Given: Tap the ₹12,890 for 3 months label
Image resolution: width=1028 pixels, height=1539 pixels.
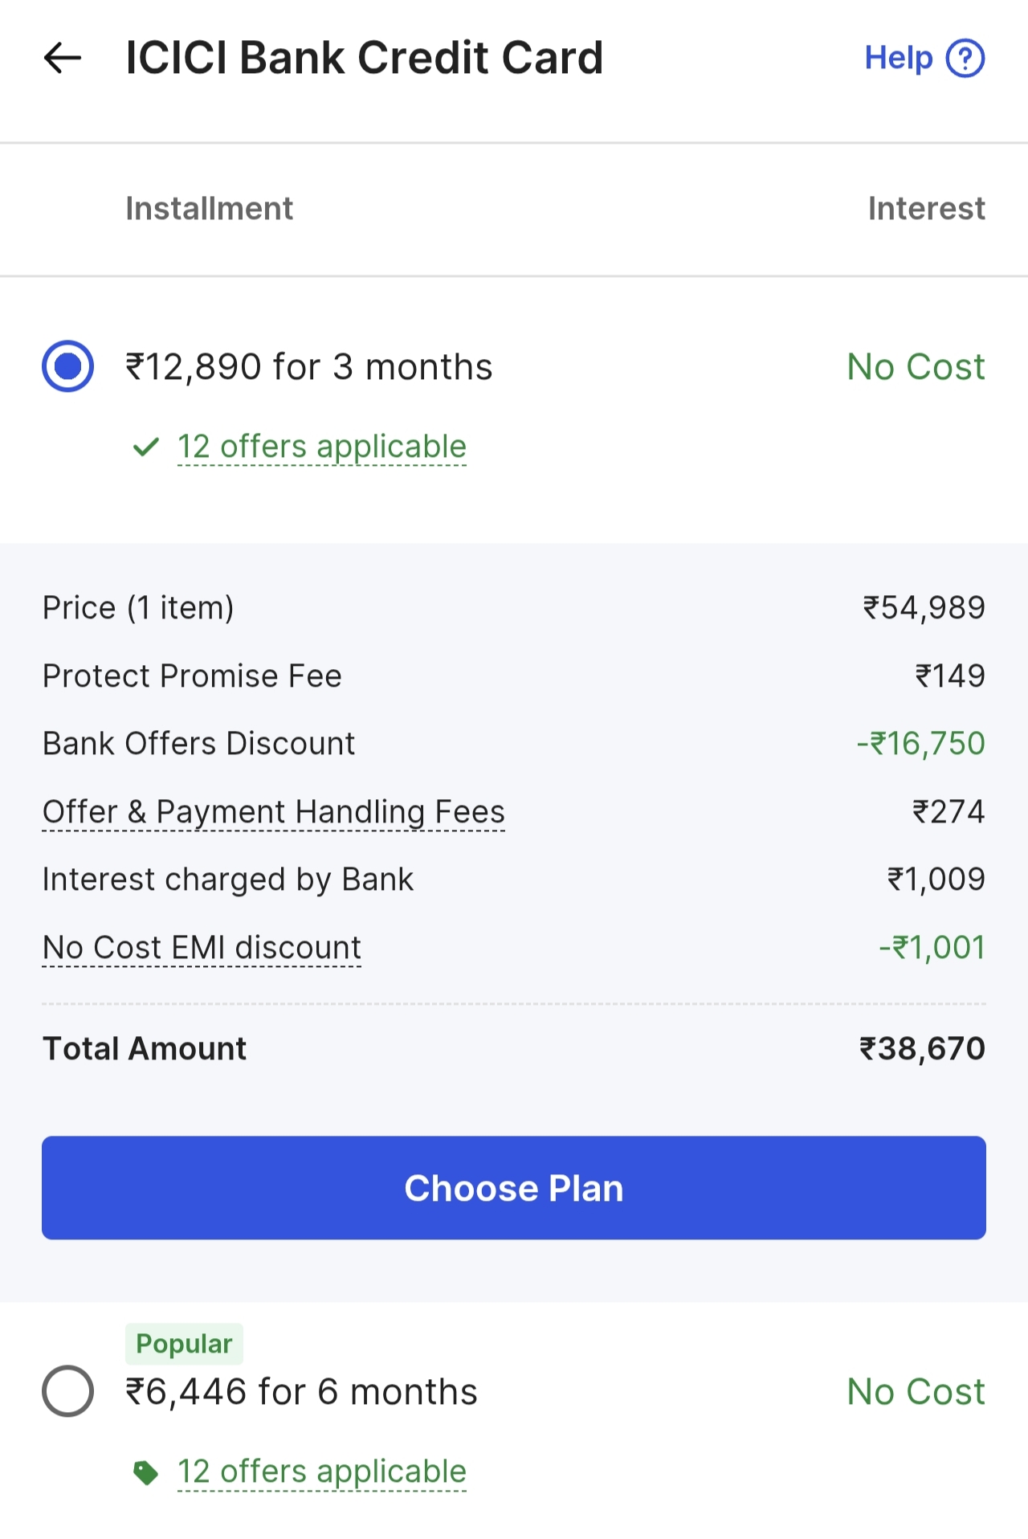Looking at the screenshot, I should pyautogui.click(x=308, y=367).
